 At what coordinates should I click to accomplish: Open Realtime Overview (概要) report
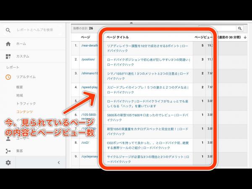click(19, 87)
